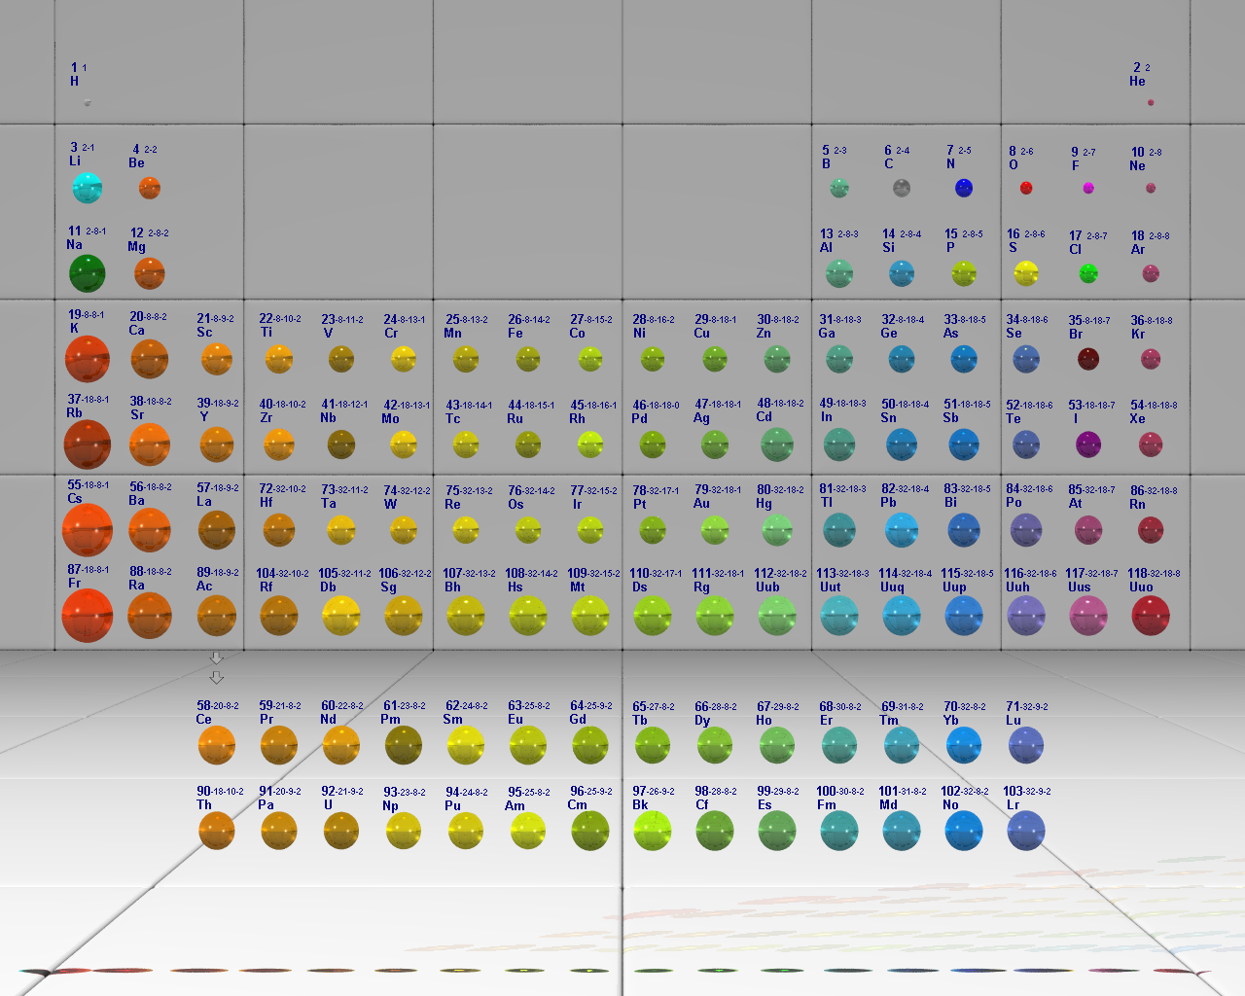Select the bright green Chlorine (Cl) sphere

1088,273
